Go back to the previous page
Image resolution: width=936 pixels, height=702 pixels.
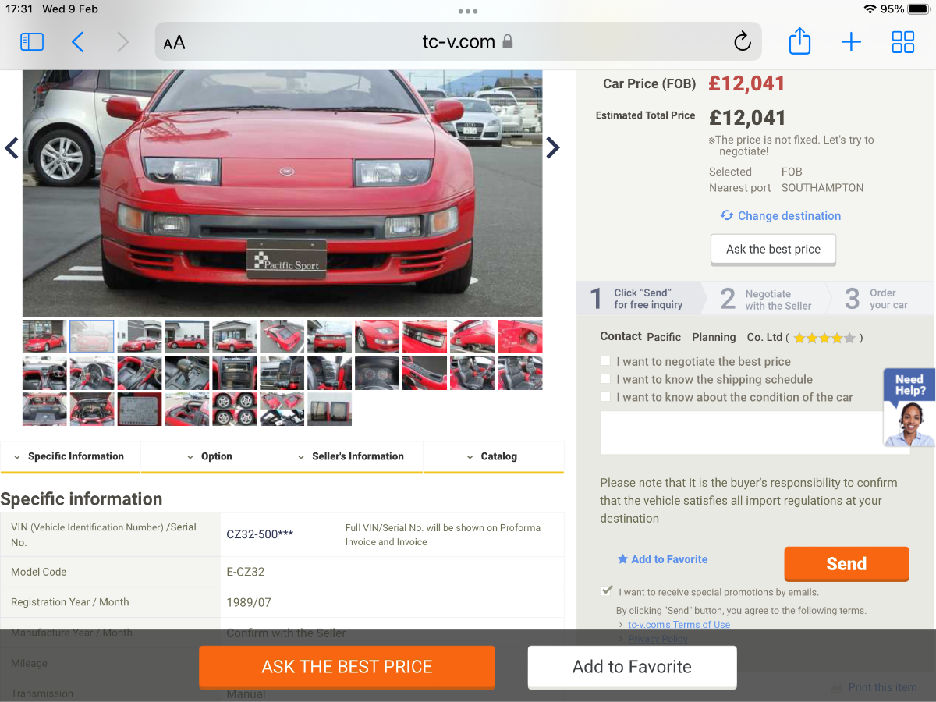coord(78,41)
